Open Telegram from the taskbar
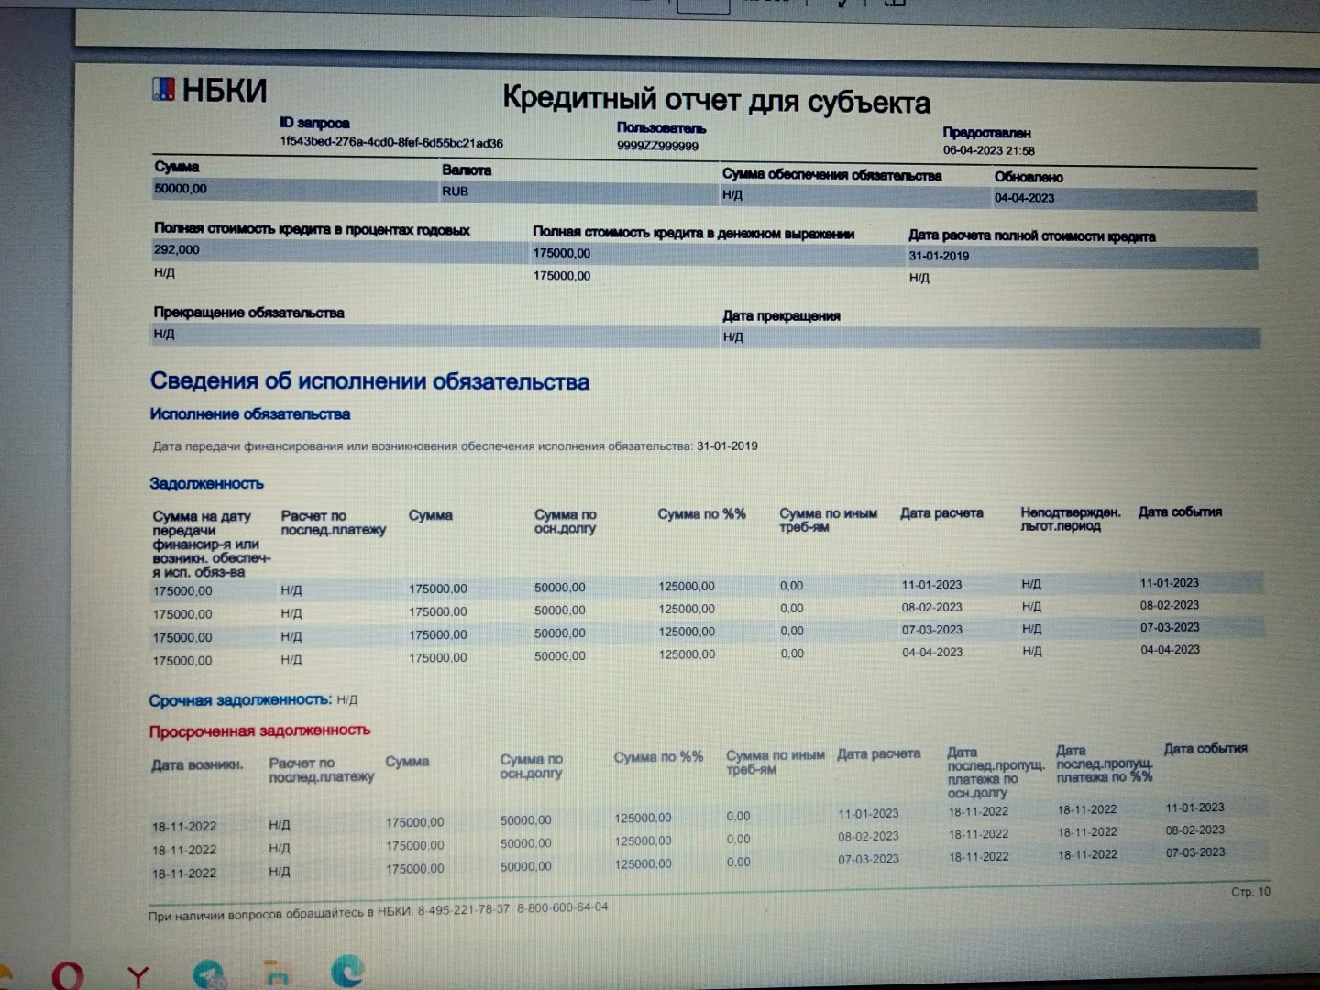This screenshot has width=1320, height=990. coord(210,975)
